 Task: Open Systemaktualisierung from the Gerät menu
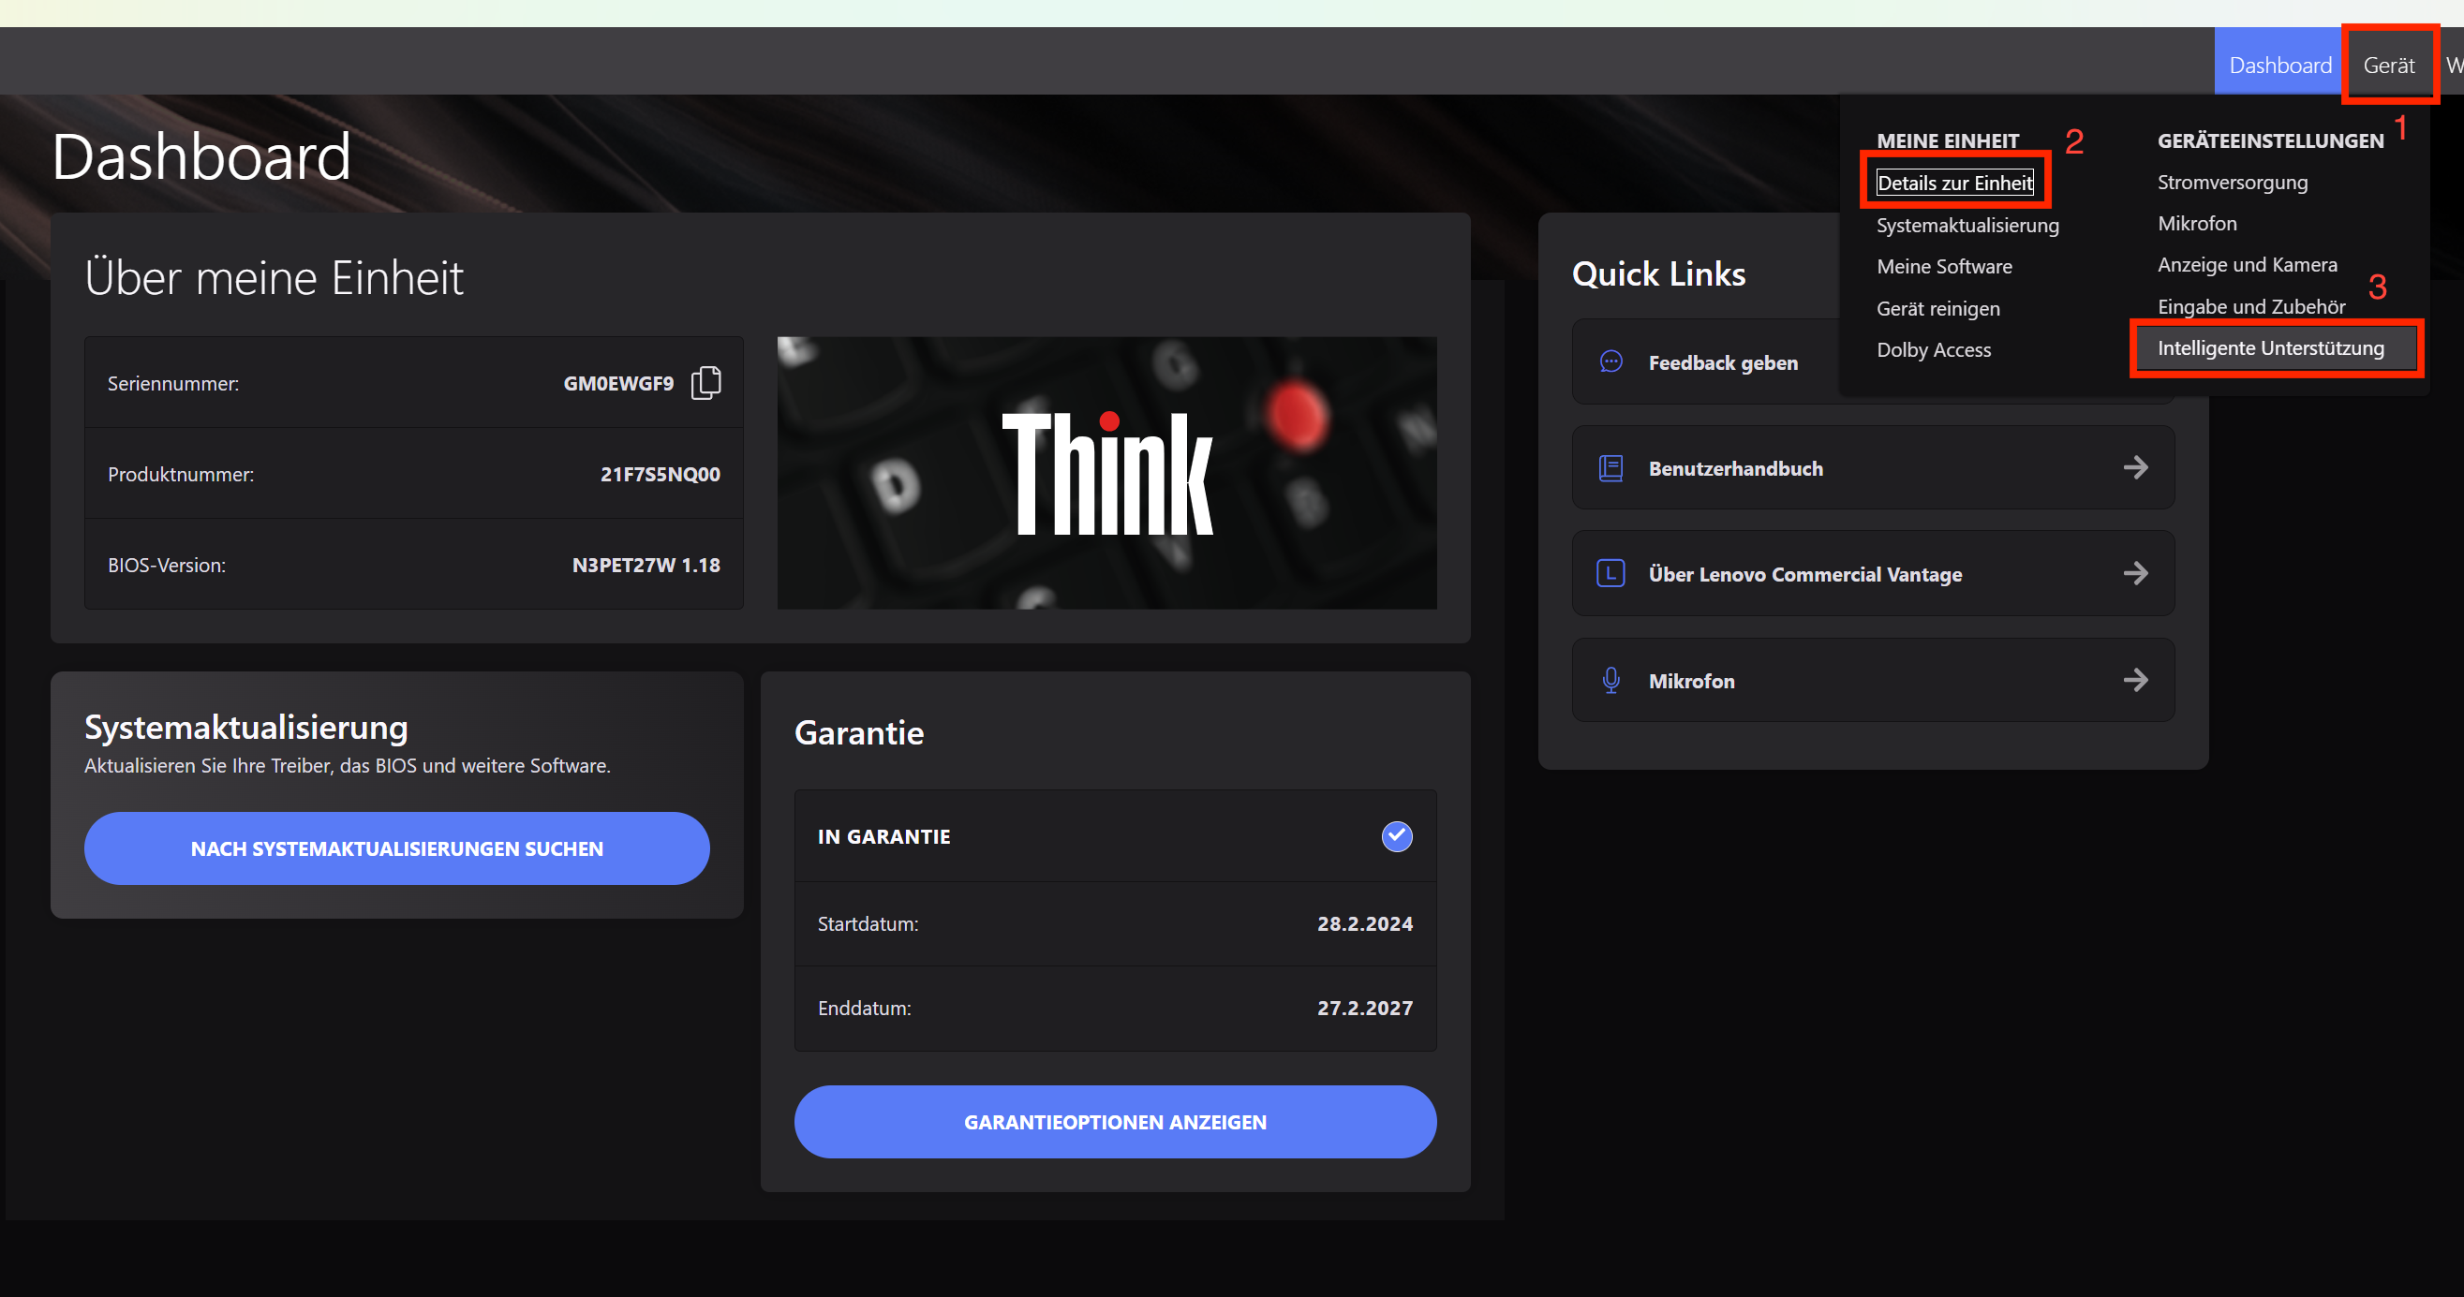[x=1967, y=225]
